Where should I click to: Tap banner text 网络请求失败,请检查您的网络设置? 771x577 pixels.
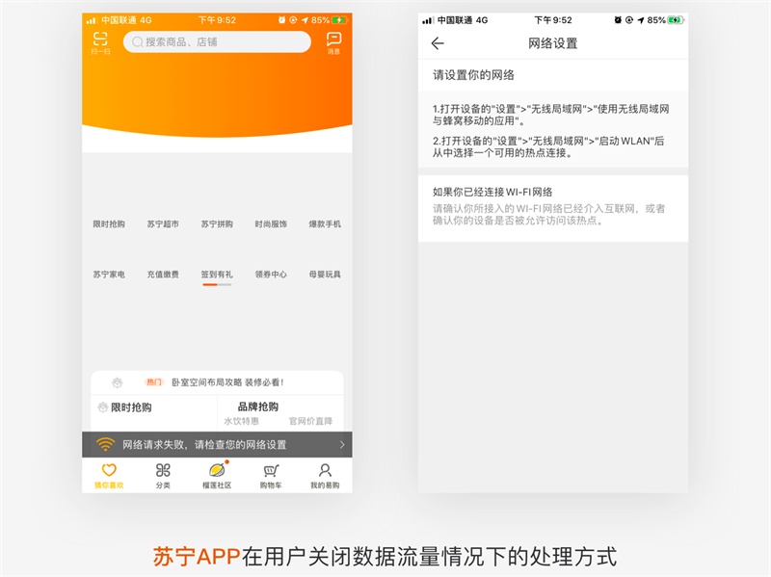pyautogui.click(x=204, y=445)
